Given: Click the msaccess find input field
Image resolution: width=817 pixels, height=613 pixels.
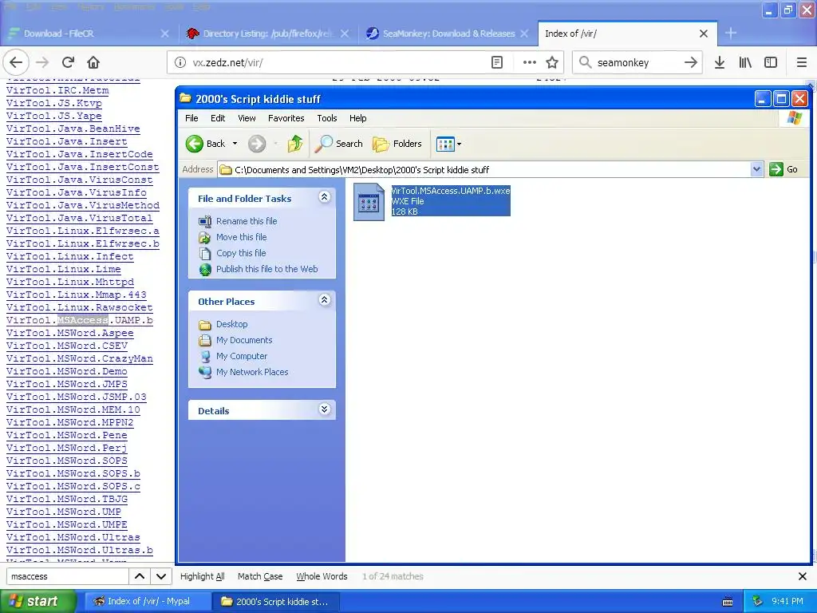Looking at the screenshot, I should click(x=68, y=576).
